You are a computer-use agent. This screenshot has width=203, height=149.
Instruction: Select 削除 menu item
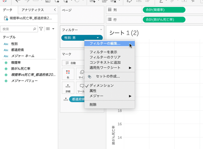coord(110,105)
